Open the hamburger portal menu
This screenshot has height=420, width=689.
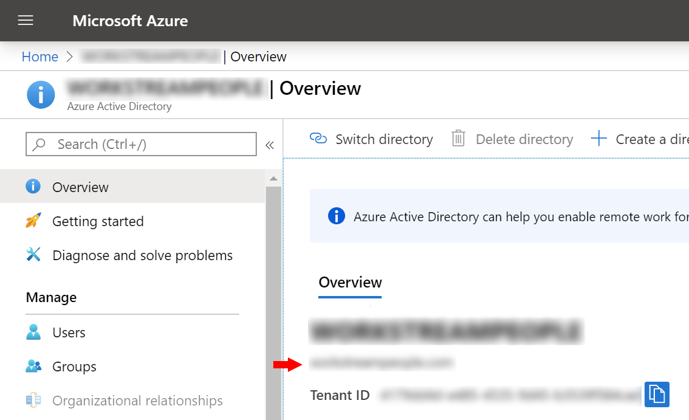pos(26,21)
